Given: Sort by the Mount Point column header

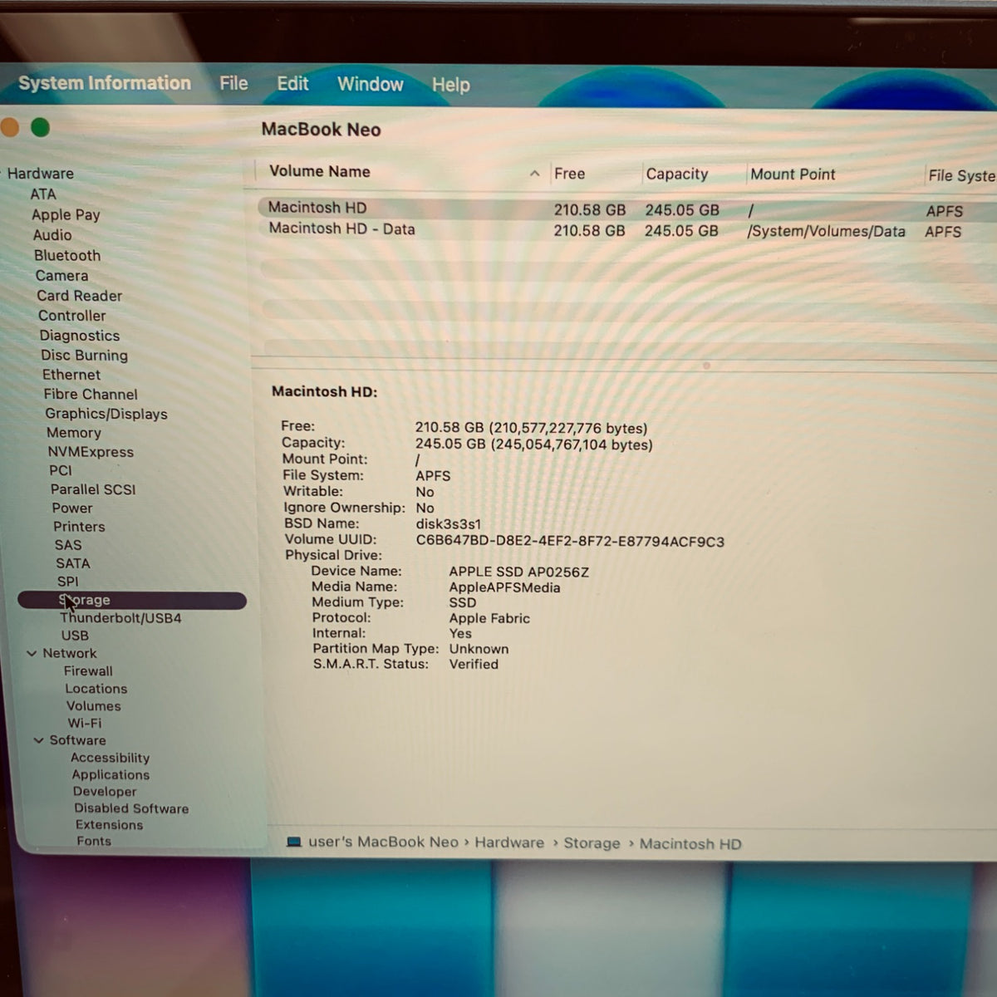Looking at the screenshot, I should (793, 174).
